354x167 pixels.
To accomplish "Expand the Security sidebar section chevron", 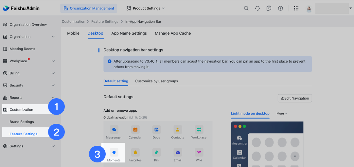I will 53,85.
